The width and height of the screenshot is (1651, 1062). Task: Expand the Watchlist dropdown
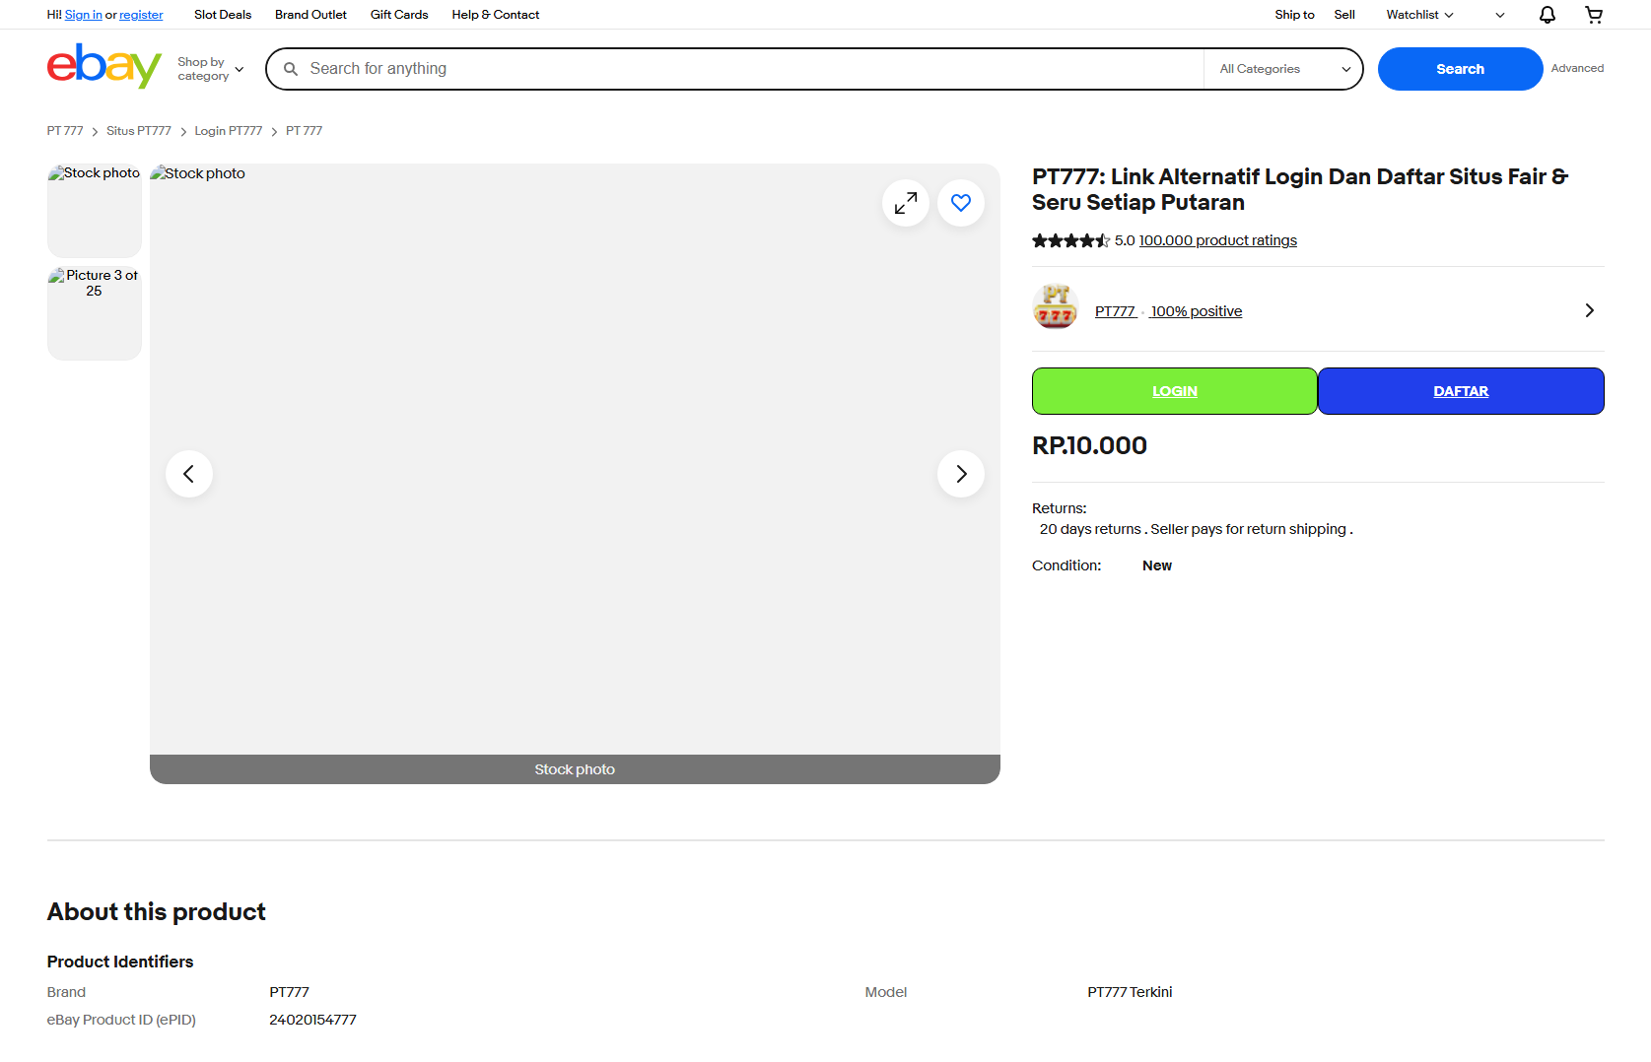[x=1419, y=15]
